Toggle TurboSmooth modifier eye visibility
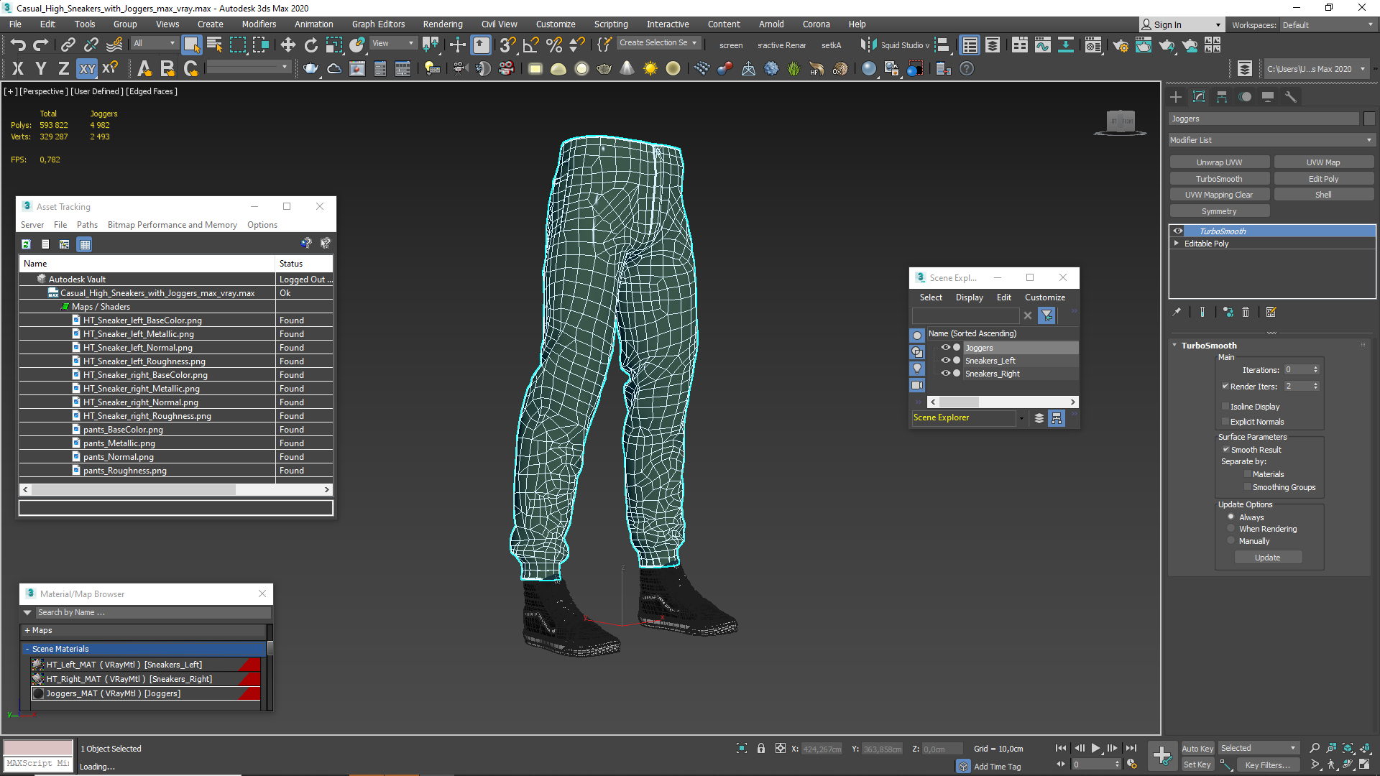The width and height of the screenshot is (1380, 776). click(x=1178, y=231)
